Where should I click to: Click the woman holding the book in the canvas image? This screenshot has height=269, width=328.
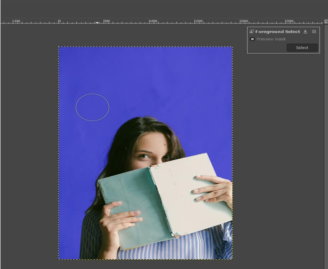point(156,188)
